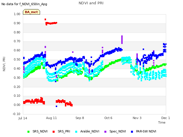Screen dimensions: 183x137
Task: Click the 0.70 y-axis tick label
Action: pos(17,41)
